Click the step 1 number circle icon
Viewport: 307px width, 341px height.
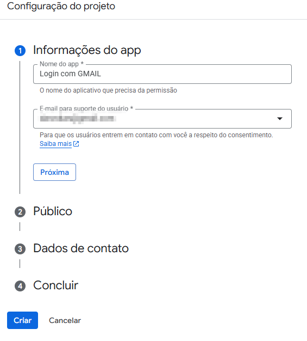[x=20, y=51]
